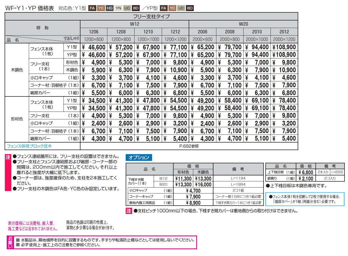348x256 pixels.
Task: Click the P.682参照 reference text
Action: tap(189, 146)
